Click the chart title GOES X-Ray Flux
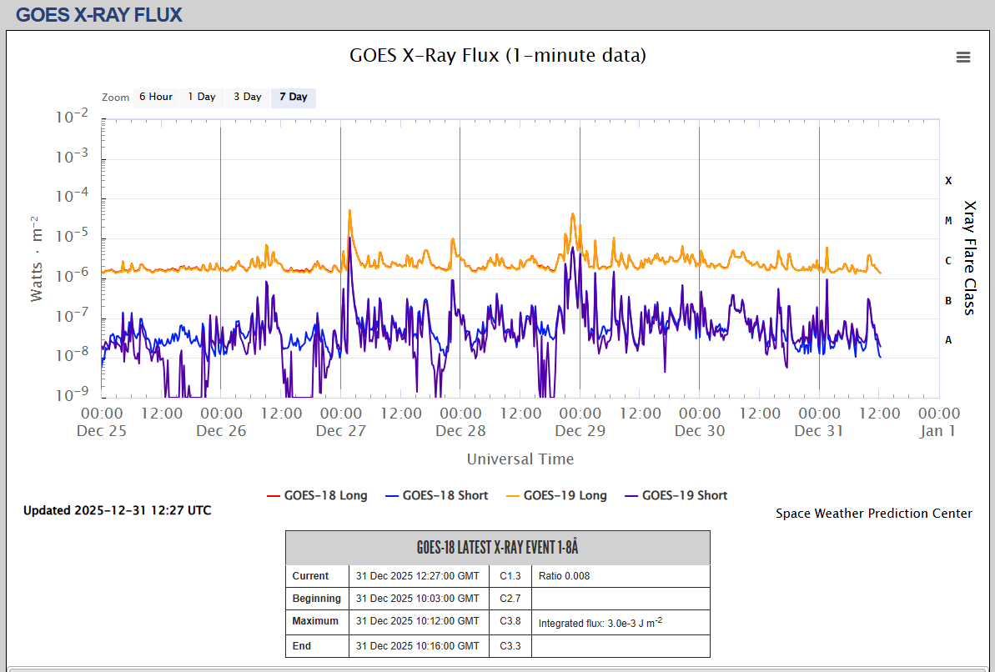 coord(497,56)
